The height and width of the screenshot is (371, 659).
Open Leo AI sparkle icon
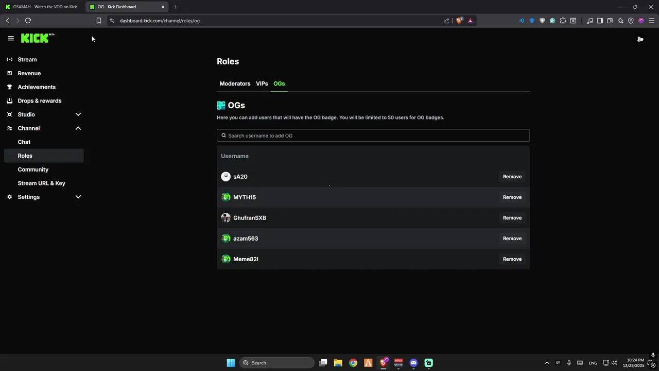[x=620, y=21]
